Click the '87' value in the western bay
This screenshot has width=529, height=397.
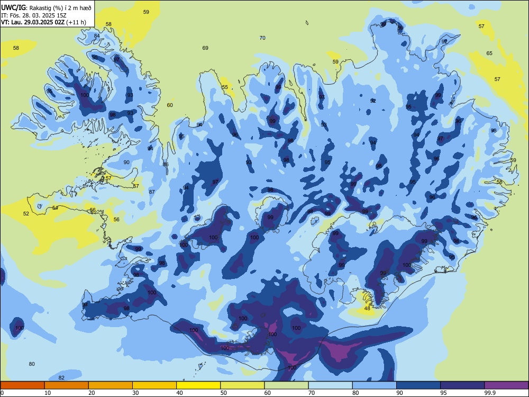coord(152,192)
